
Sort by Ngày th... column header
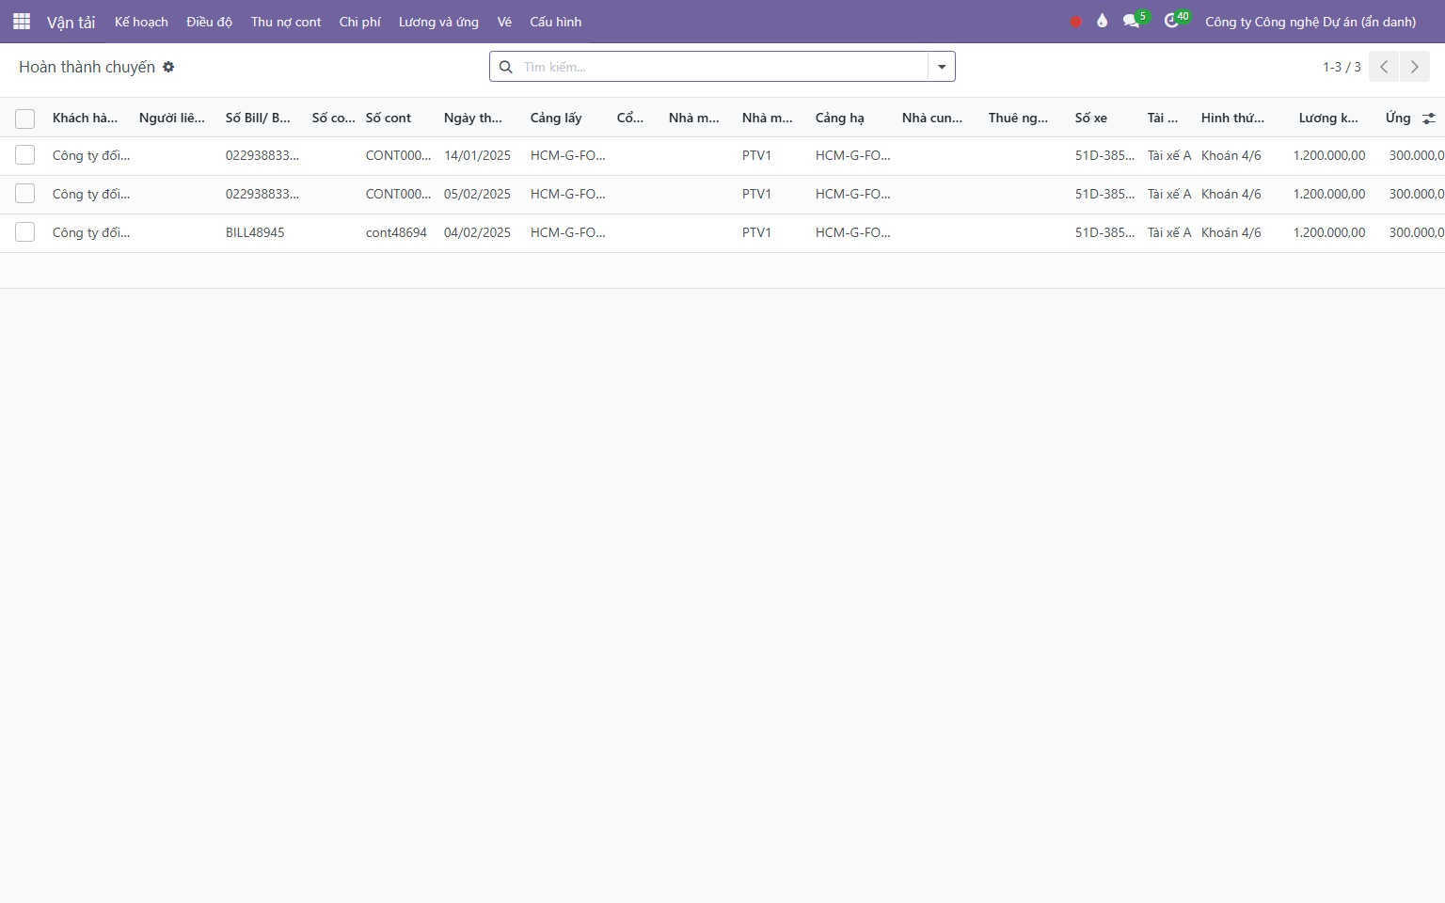(x=473, y=118)
